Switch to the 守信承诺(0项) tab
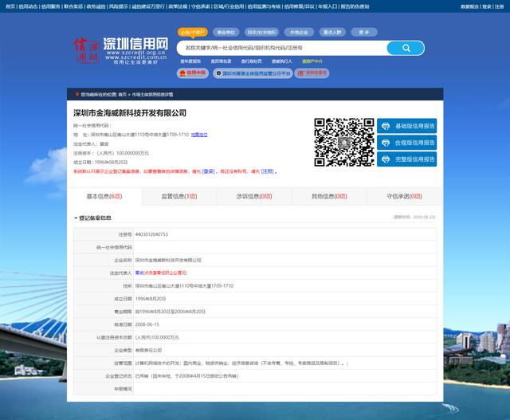 (x=404, y=197)
